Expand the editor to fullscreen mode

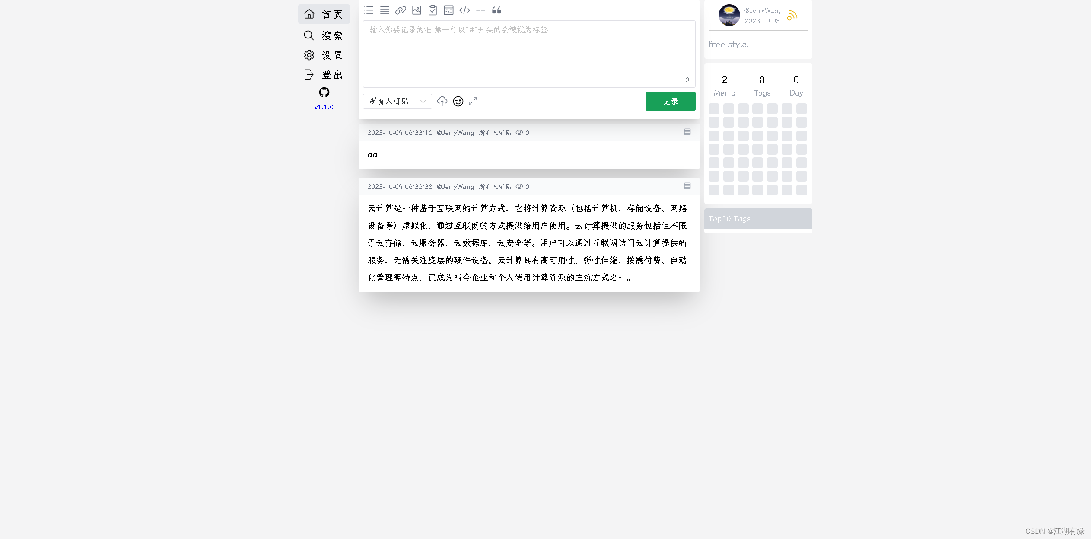[473, 101]
